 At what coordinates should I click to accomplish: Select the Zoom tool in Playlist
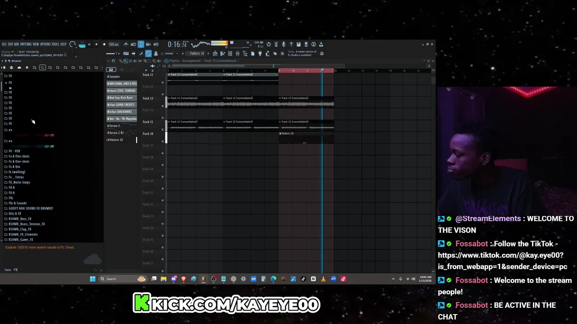154,61
